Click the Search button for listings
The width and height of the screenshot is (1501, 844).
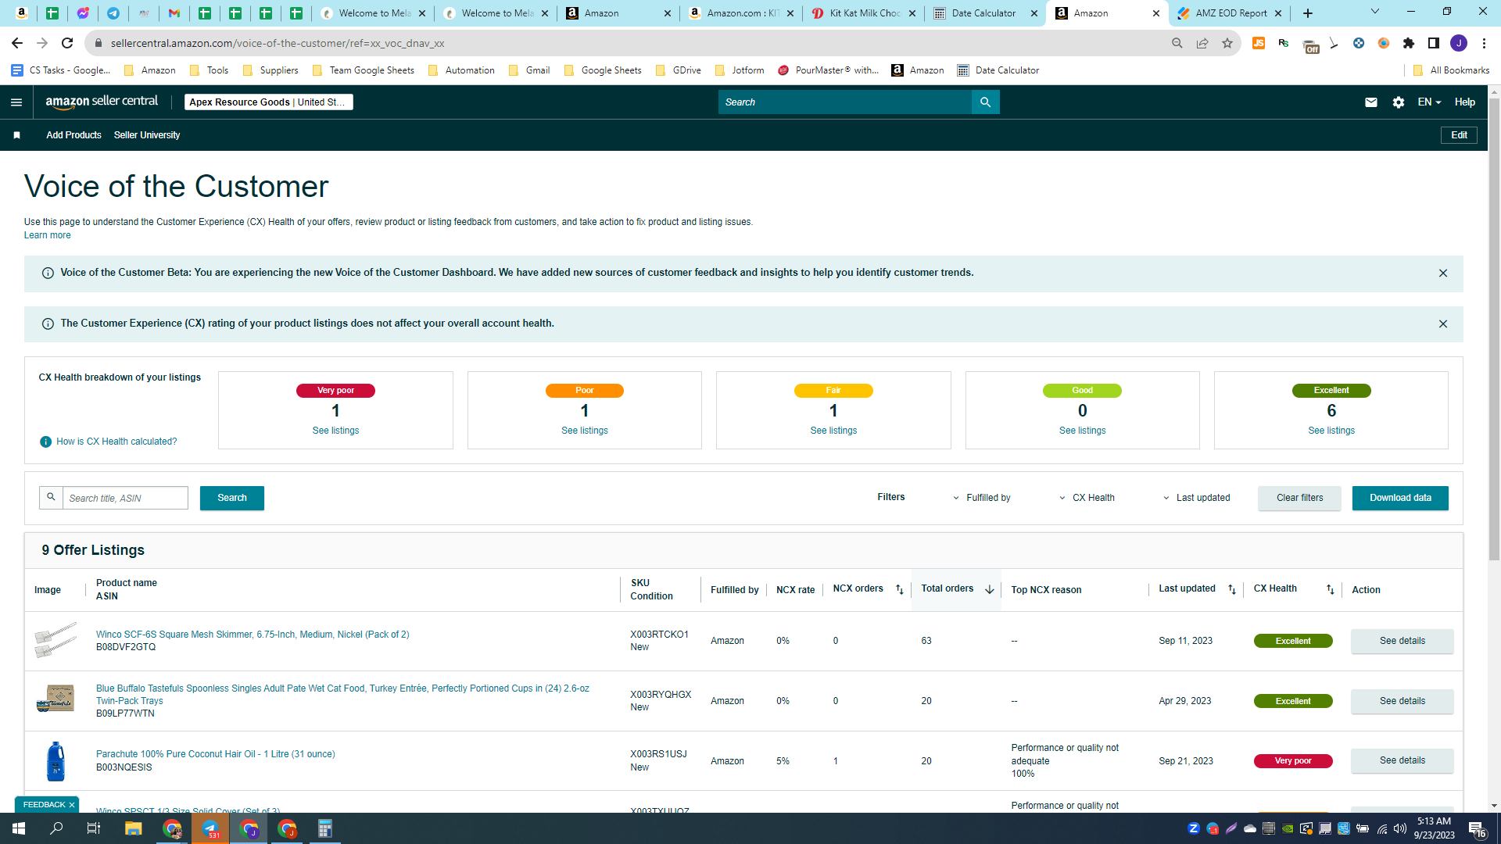[x=232, y=498]
